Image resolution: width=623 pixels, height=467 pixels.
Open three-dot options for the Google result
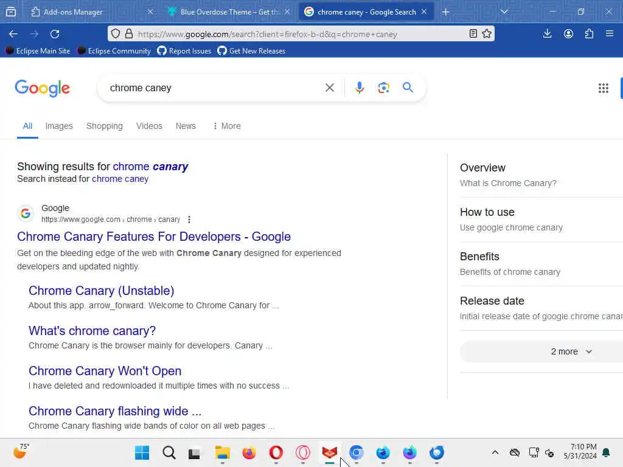(189, 220)
